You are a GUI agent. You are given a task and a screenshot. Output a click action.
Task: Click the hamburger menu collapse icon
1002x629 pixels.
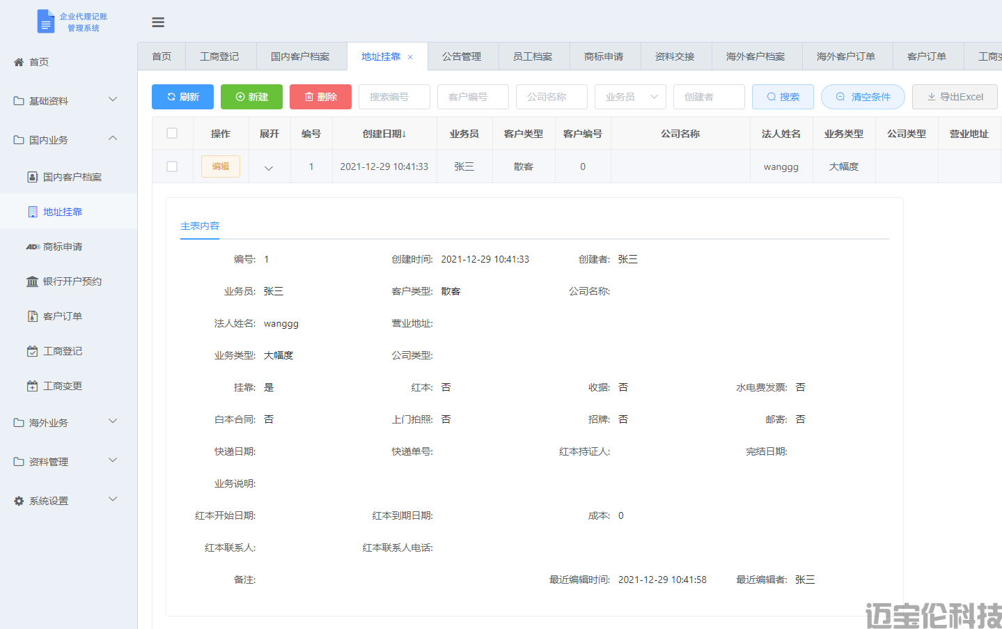[x=158, y=22]
